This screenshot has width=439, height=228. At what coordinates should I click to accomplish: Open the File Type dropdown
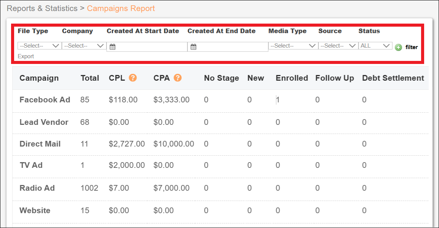pyautogui.click(x=39, y=46)
